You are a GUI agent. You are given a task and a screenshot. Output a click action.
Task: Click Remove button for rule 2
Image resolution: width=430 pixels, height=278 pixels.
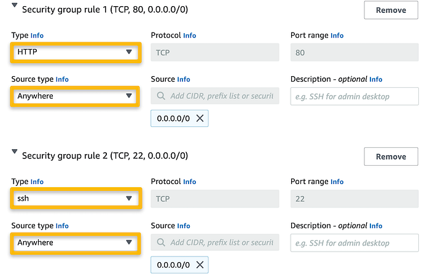coord(391,156)
